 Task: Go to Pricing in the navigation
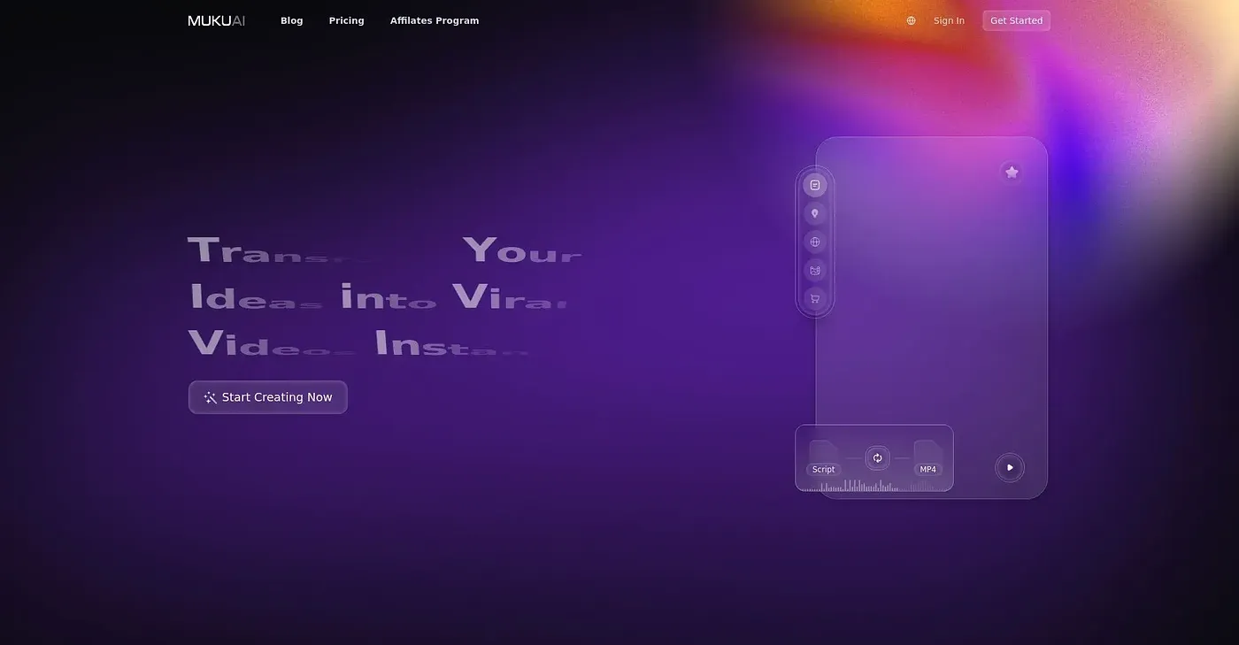347,20
